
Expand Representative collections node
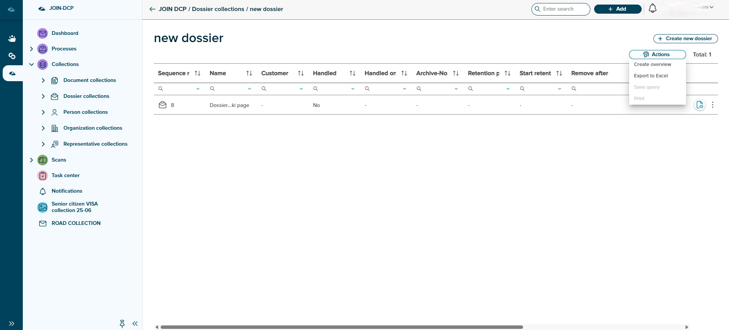click(x=43, y=144)
